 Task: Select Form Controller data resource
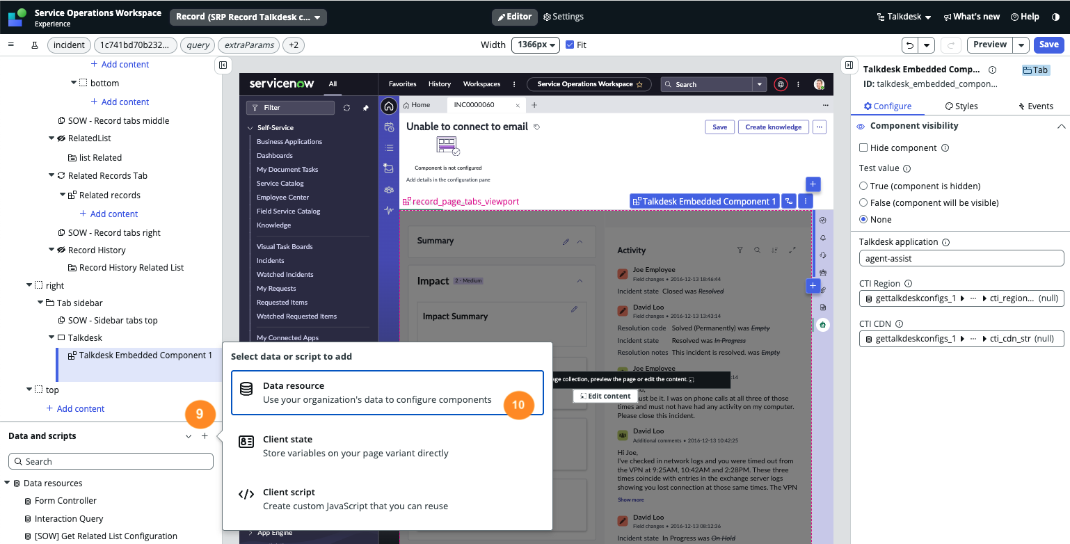[65, 501]
